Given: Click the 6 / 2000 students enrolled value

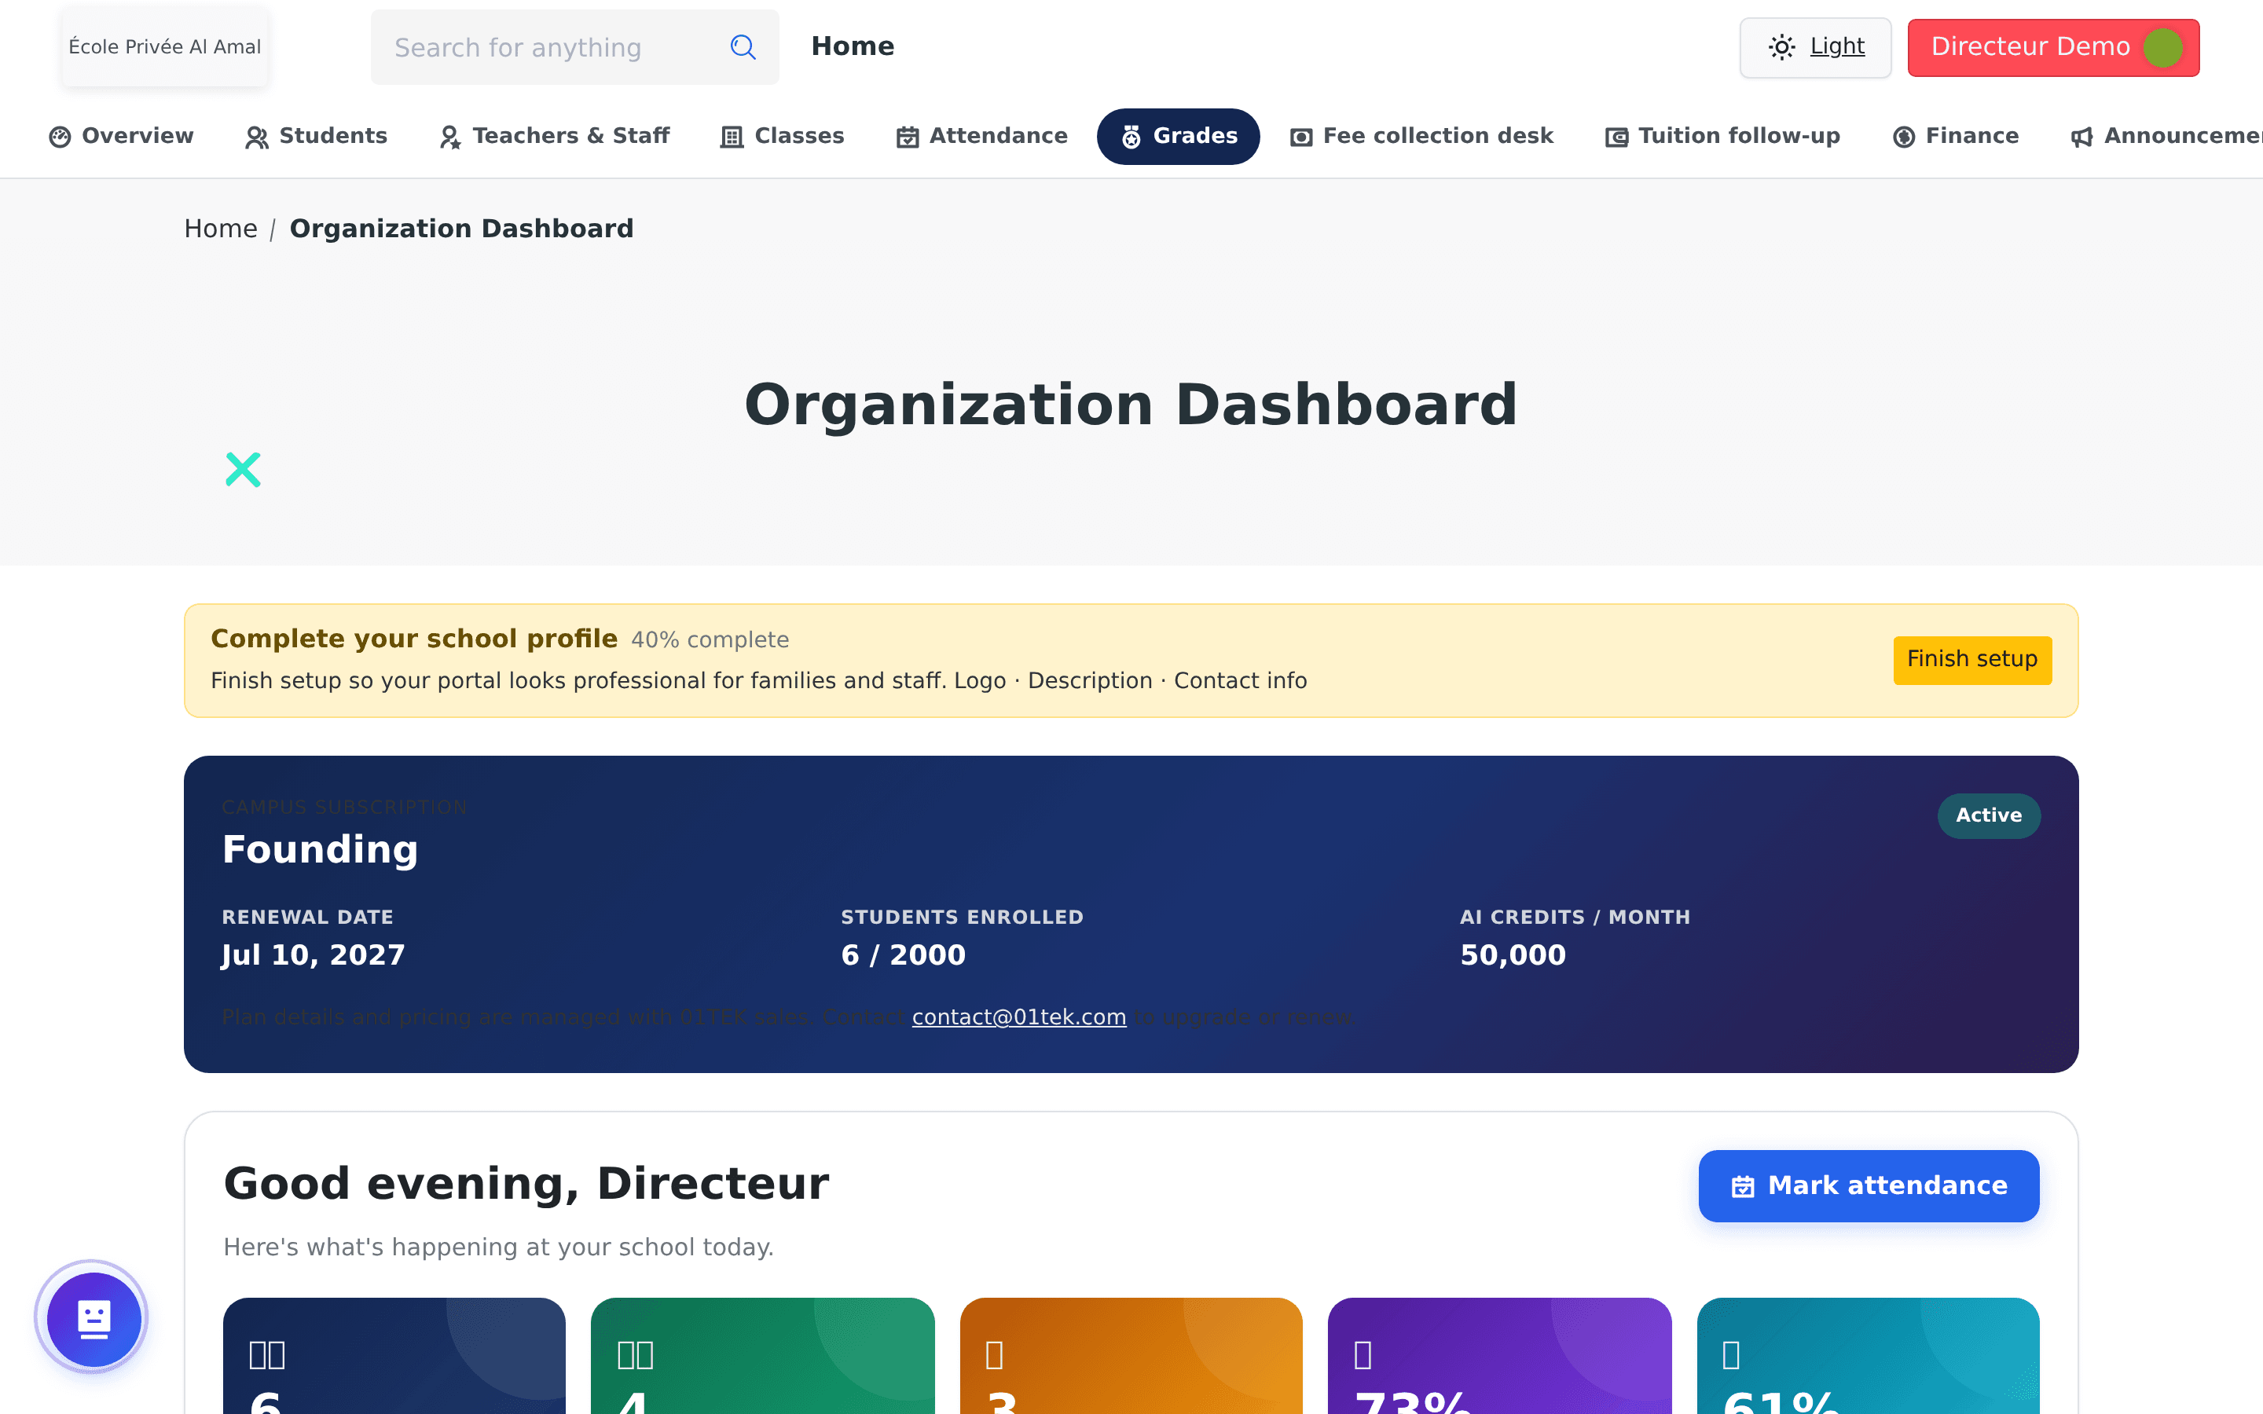Looking at the screenshot, I should (x=904, y=954).
